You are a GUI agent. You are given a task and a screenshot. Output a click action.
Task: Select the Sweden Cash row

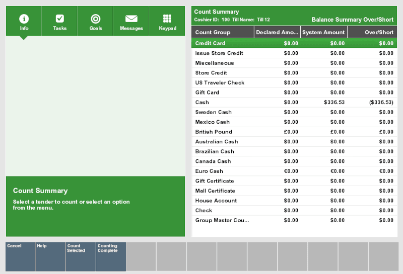[x=294, y=112]
